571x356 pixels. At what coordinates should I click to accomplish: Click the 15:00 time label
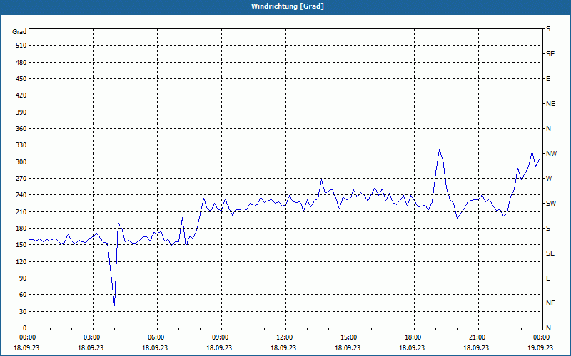(x=350, y=337)
